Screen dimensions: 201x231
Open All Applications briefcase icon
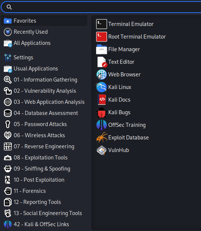click(x=8, y=43)
